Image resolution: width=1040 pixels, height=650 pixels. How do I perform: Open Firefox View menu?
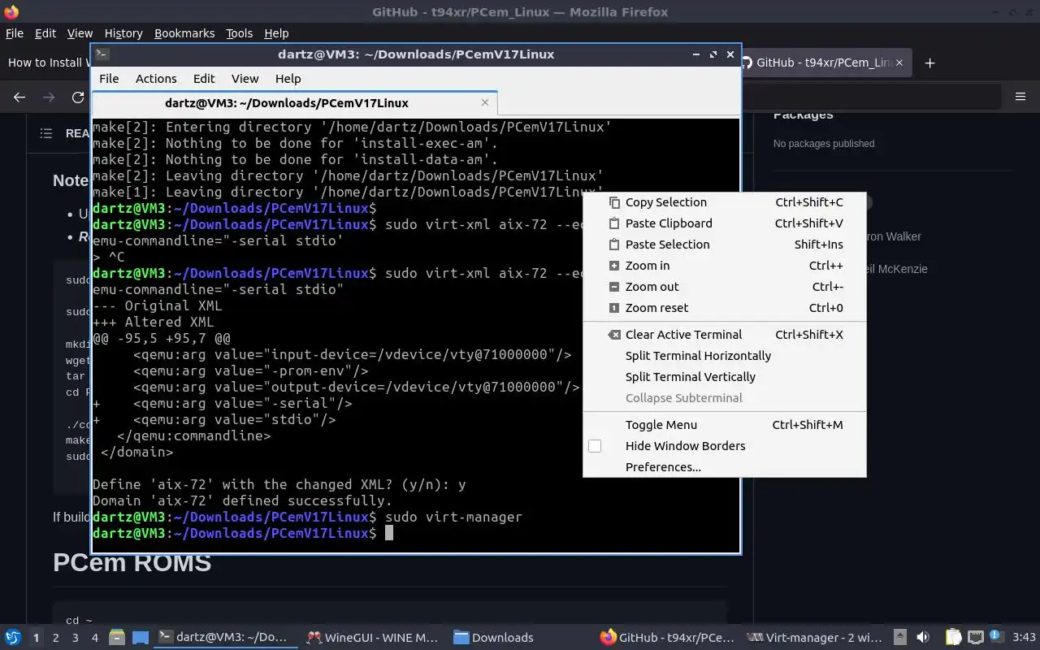tap(80, 33)
